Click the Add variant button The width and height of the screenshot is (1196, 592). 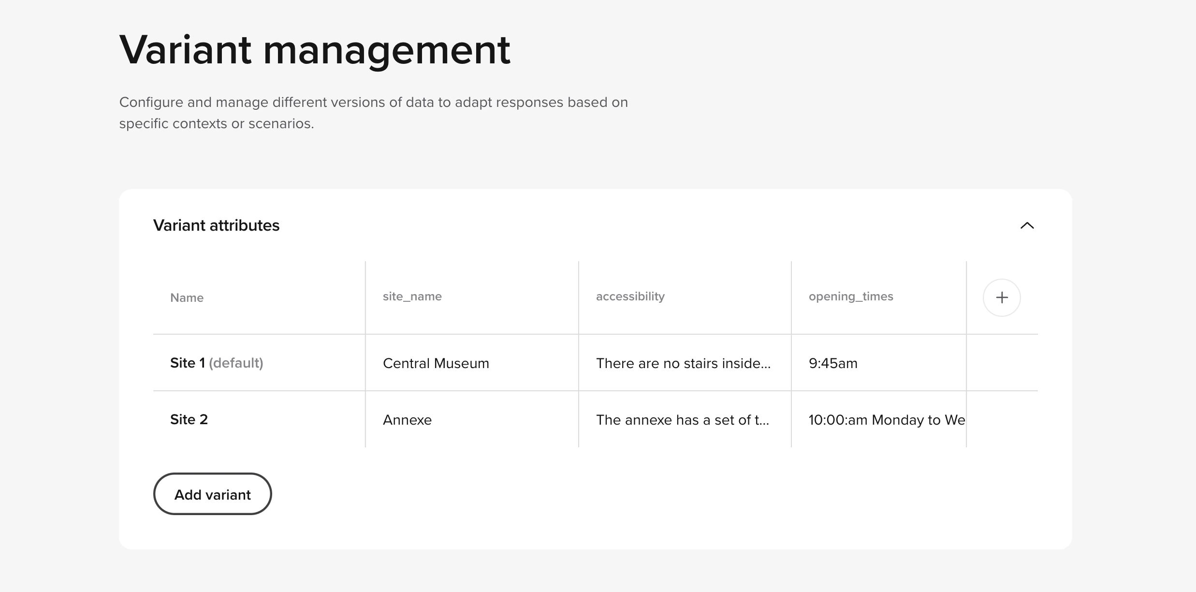[x=212, y=494]
